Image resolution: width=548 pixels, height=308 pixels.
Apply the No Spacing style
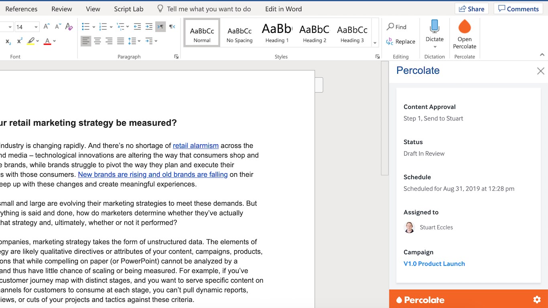tap(239, 33)
